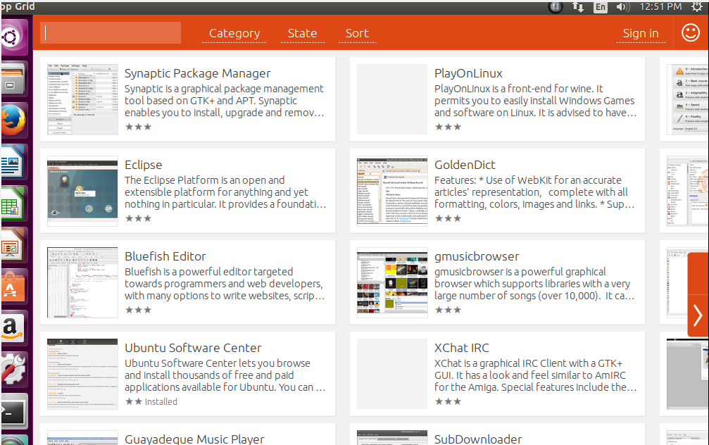This screenshot has height=445, width=709.
Task: Open LibreOffice Calc from the launcher
Action: 13,204
